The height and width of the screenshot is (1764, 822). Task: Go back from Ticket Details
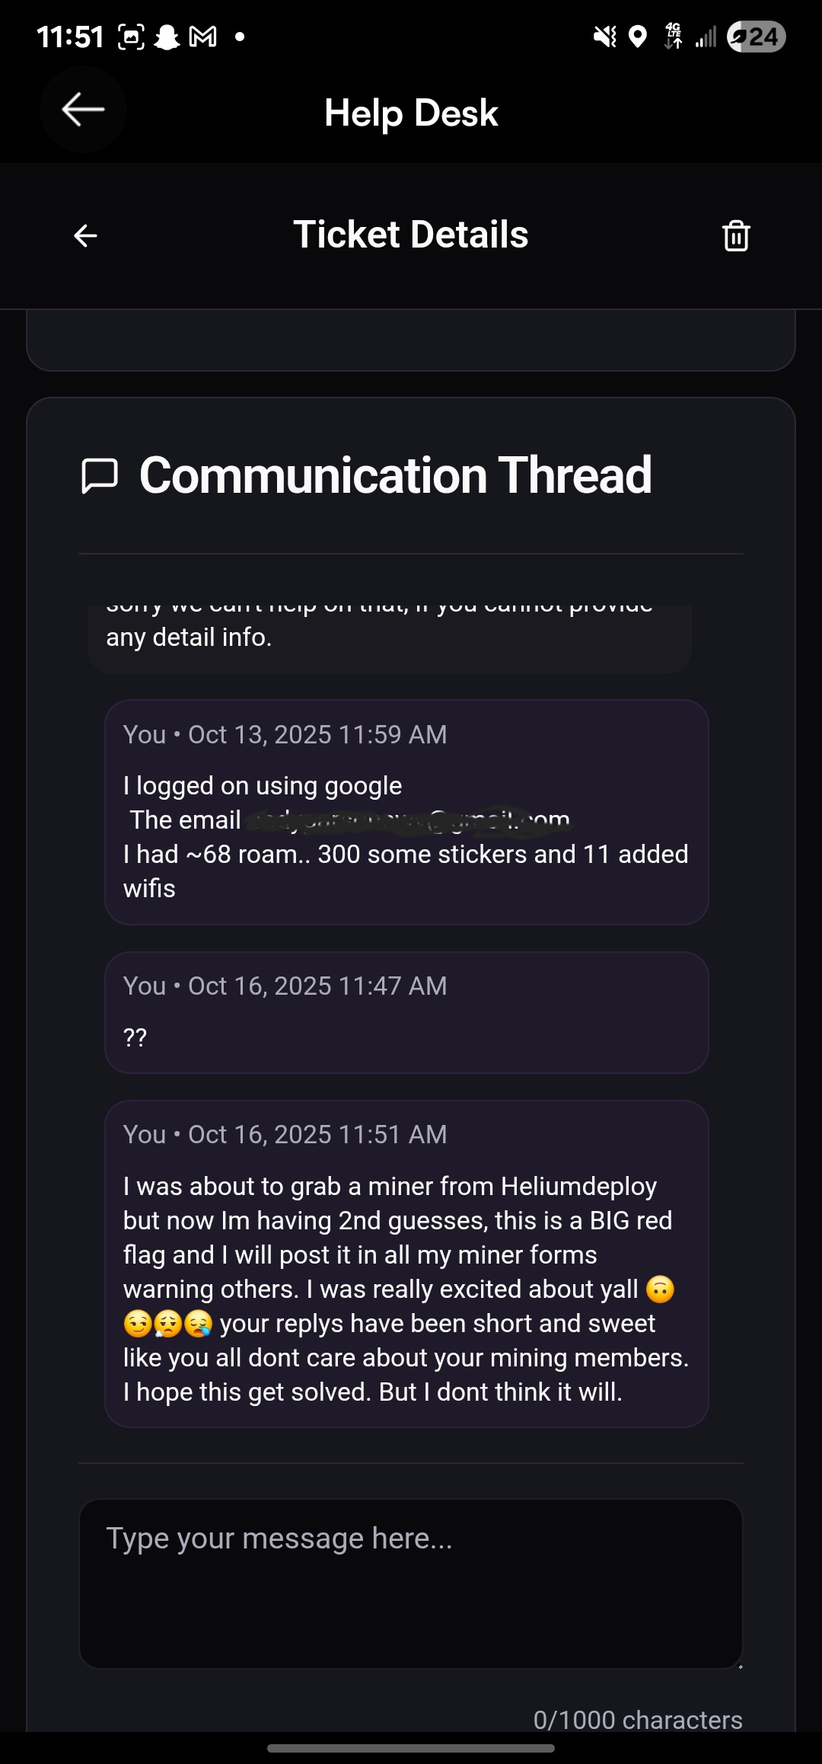[85, 235]
